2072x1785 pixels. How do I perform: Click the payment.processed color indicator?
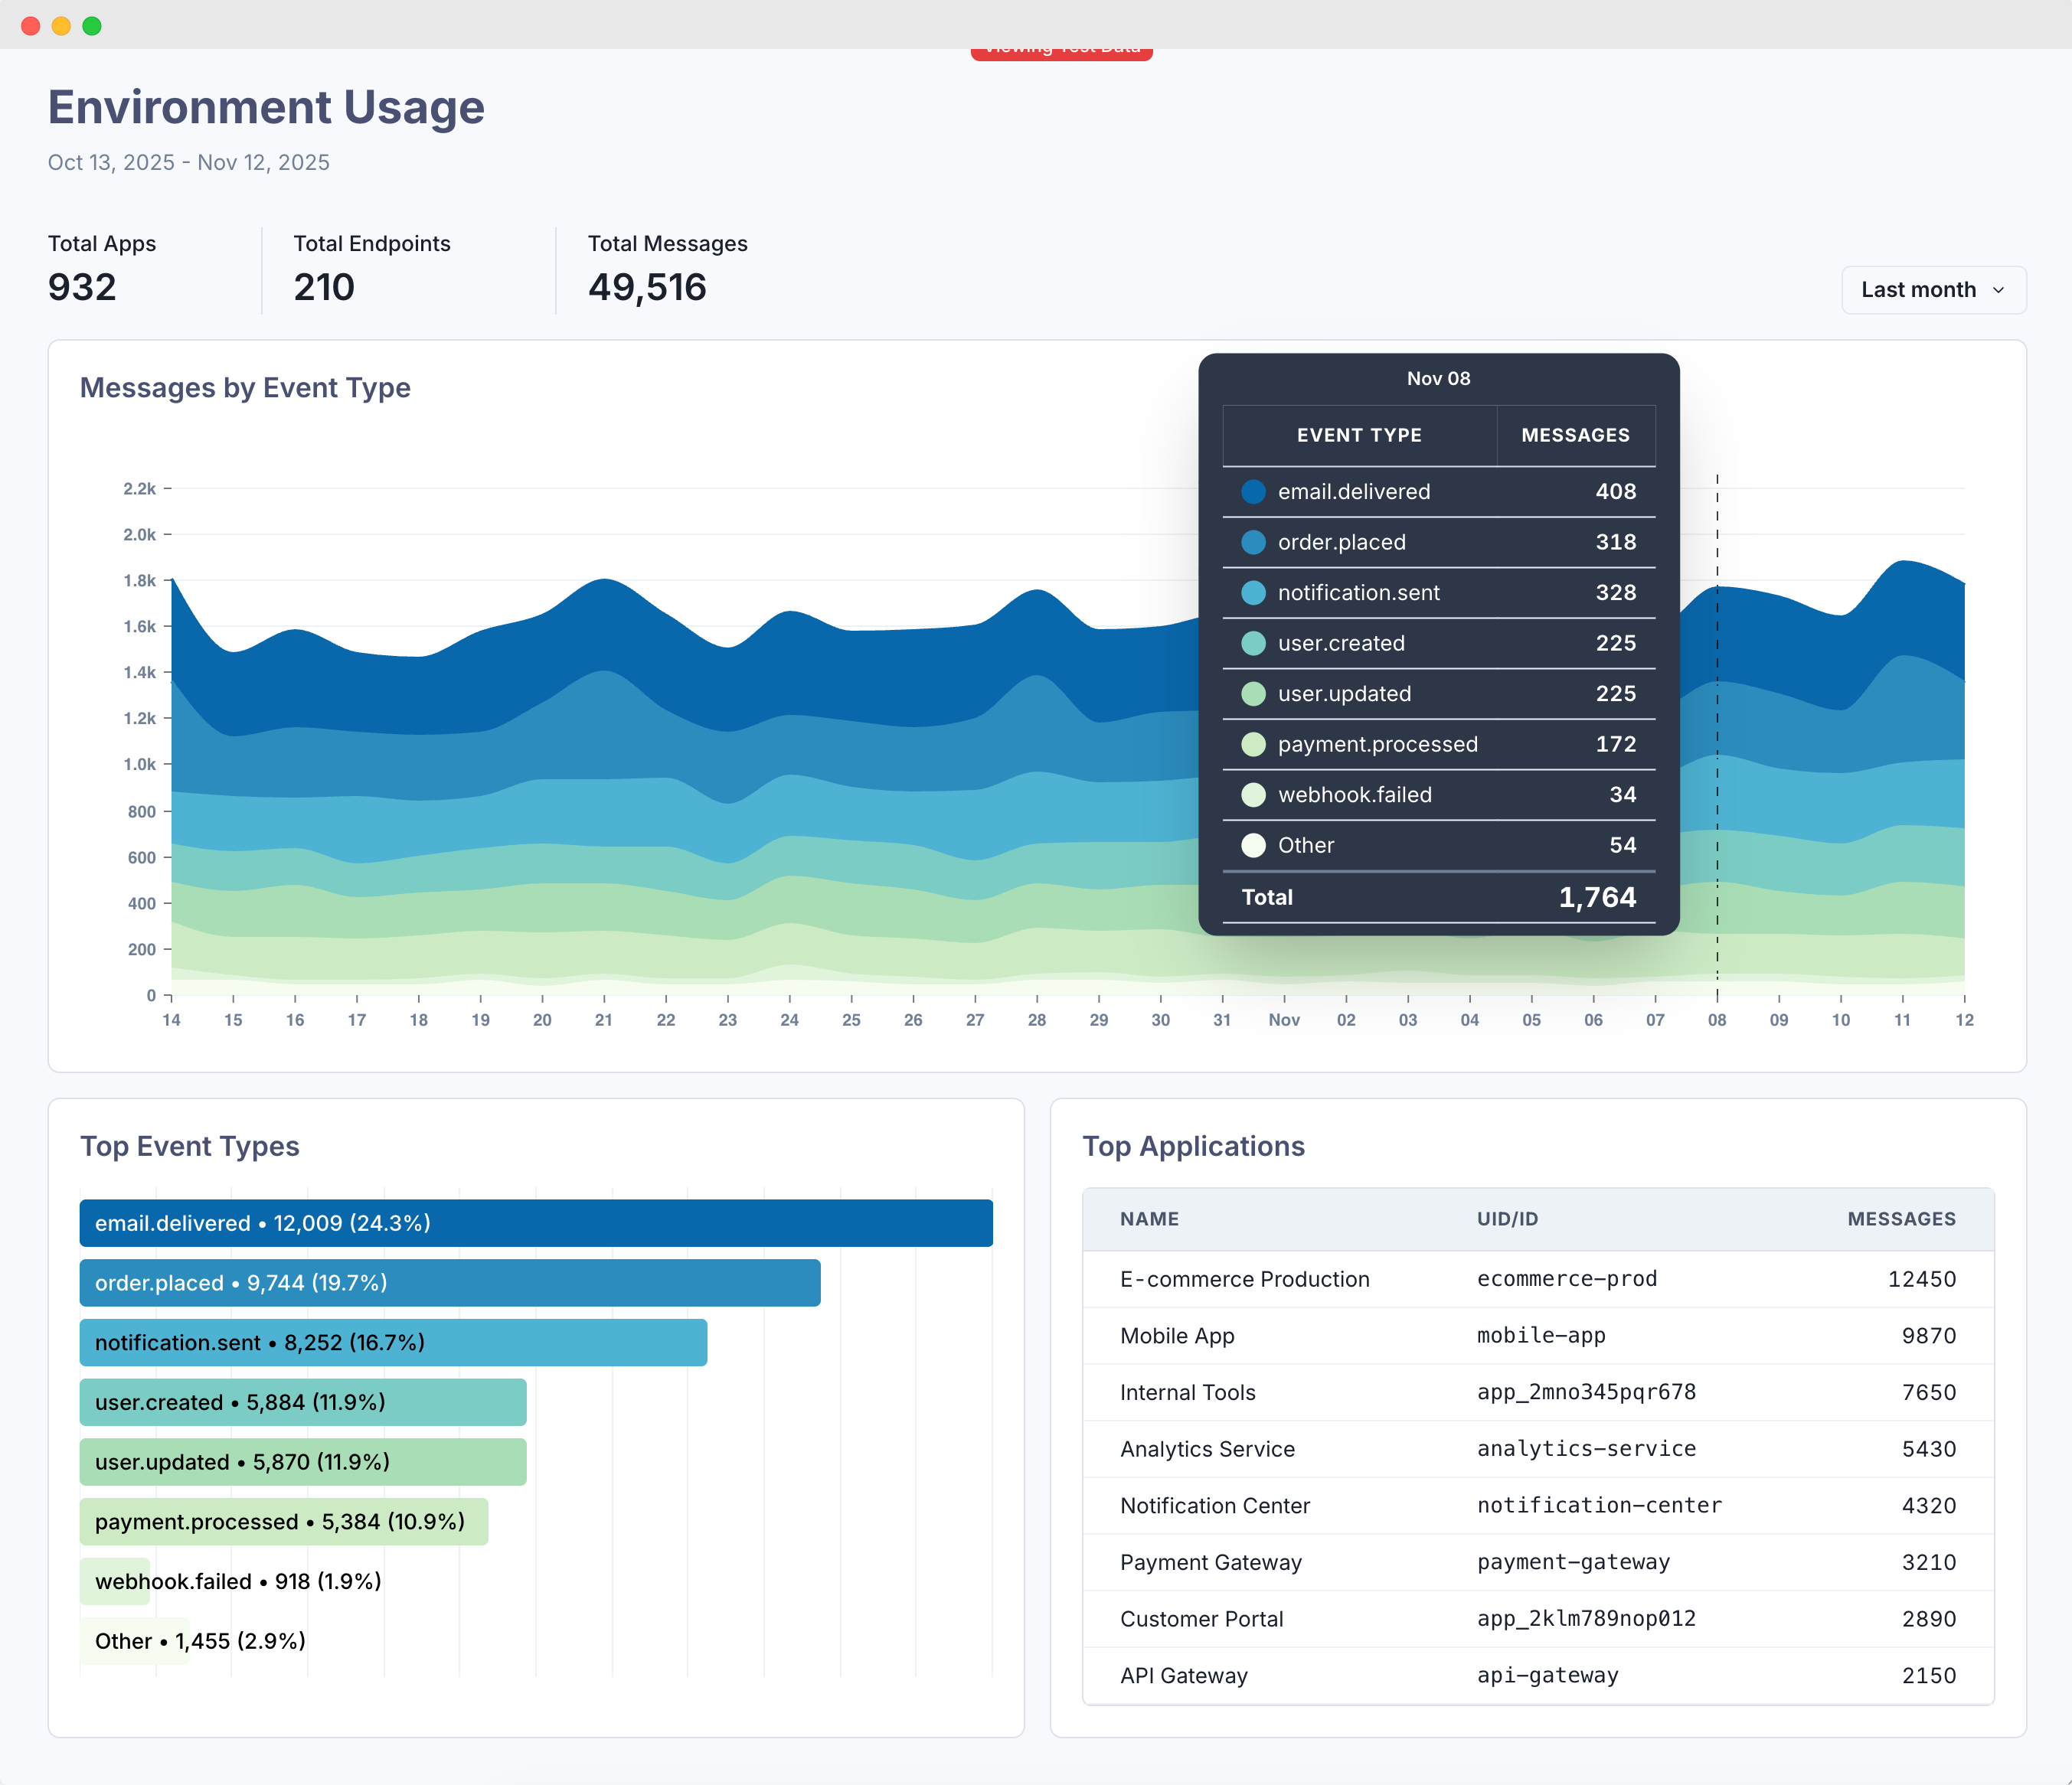coord(1253,743)
